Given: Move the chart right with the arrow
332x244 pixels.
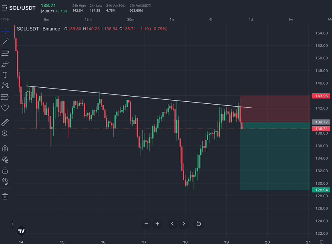Looking at the screenshot, I should pyautogui.click(x=183, y=224).
